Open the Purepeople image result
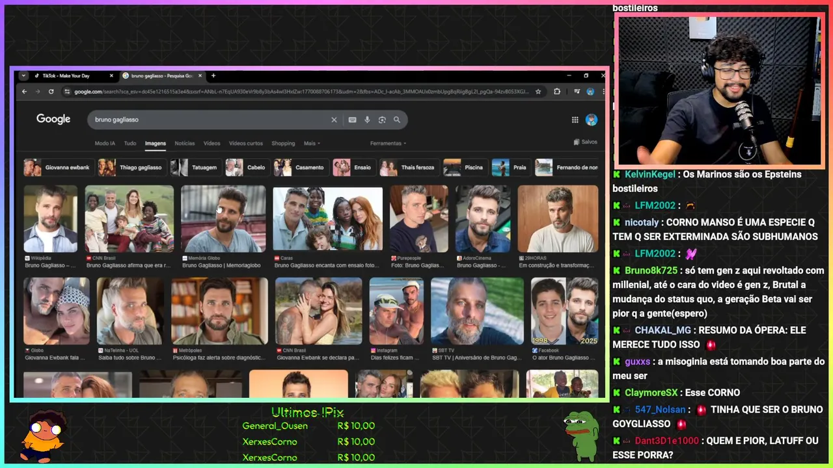833x468 pixels. coord(418,219)
